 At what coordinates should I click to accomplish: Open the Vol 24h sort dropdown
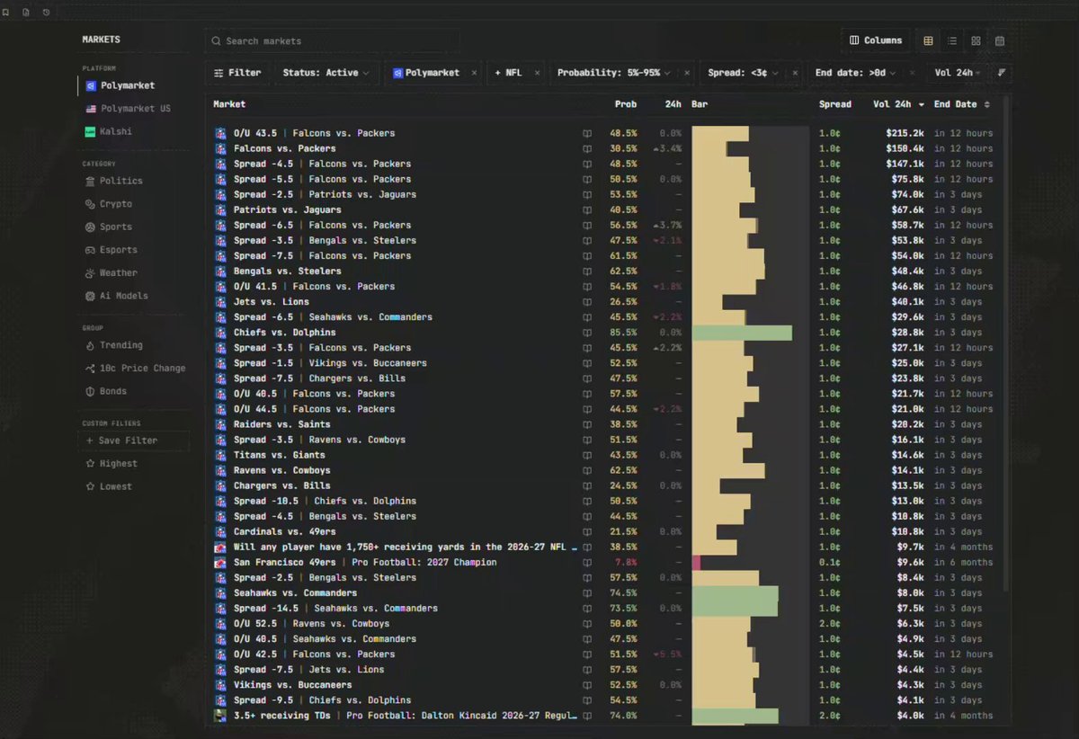pos(958,73)
